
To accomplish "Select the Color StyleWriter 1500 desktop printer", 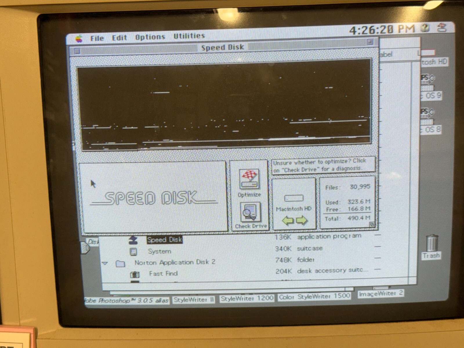I will point(314,296).
